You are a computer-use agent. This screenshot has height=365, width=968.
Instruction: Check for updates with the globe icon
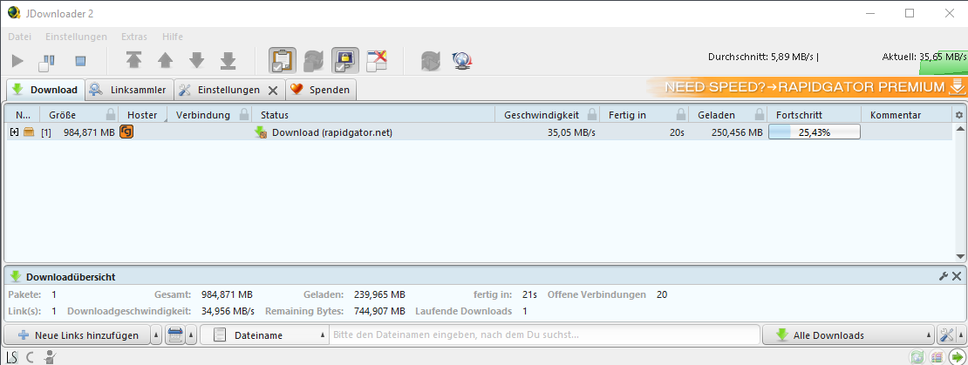462,60
